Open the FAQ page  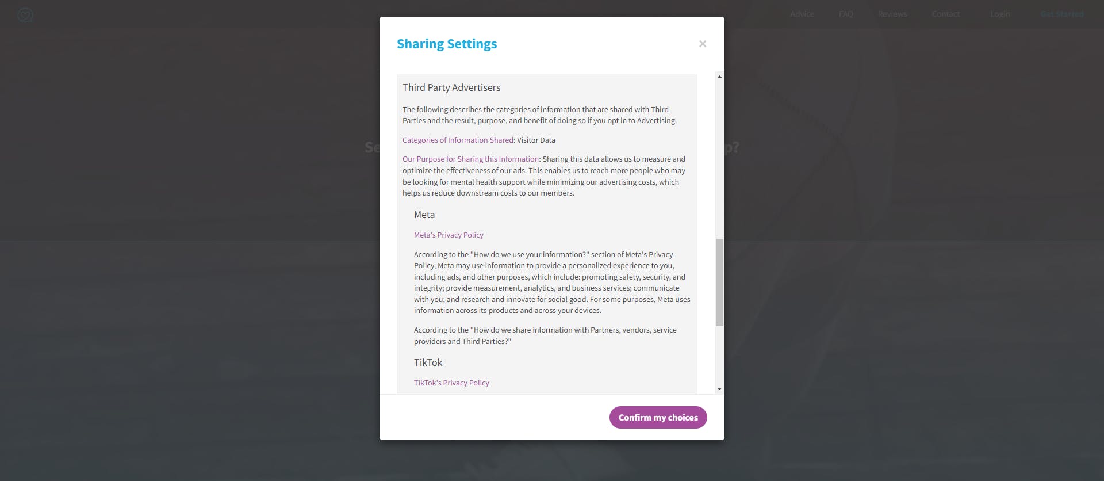pyautogui.click(x=845, y=14)
